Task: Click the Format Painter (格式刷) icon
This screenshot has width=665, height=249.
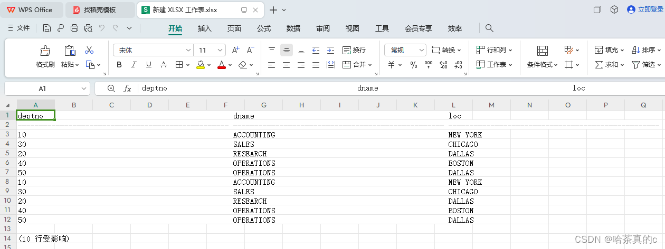Action: 45,51
